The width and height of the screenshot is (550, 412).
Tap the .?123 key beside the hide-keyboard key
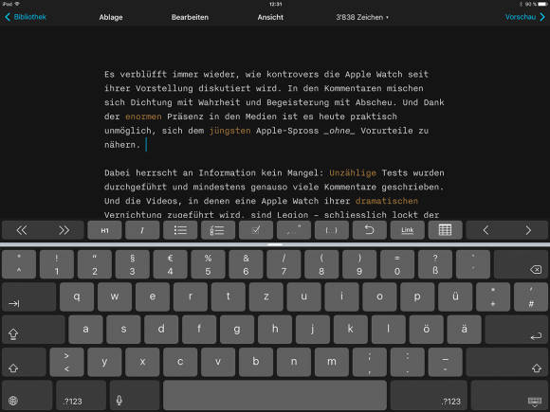click(x=429, y=395)
